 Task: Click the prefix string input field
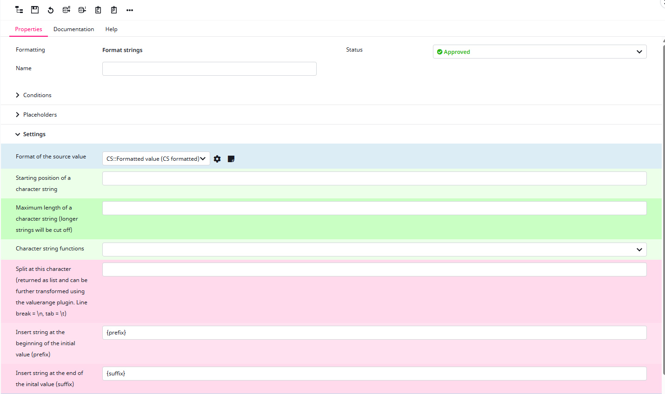[374, 333]
